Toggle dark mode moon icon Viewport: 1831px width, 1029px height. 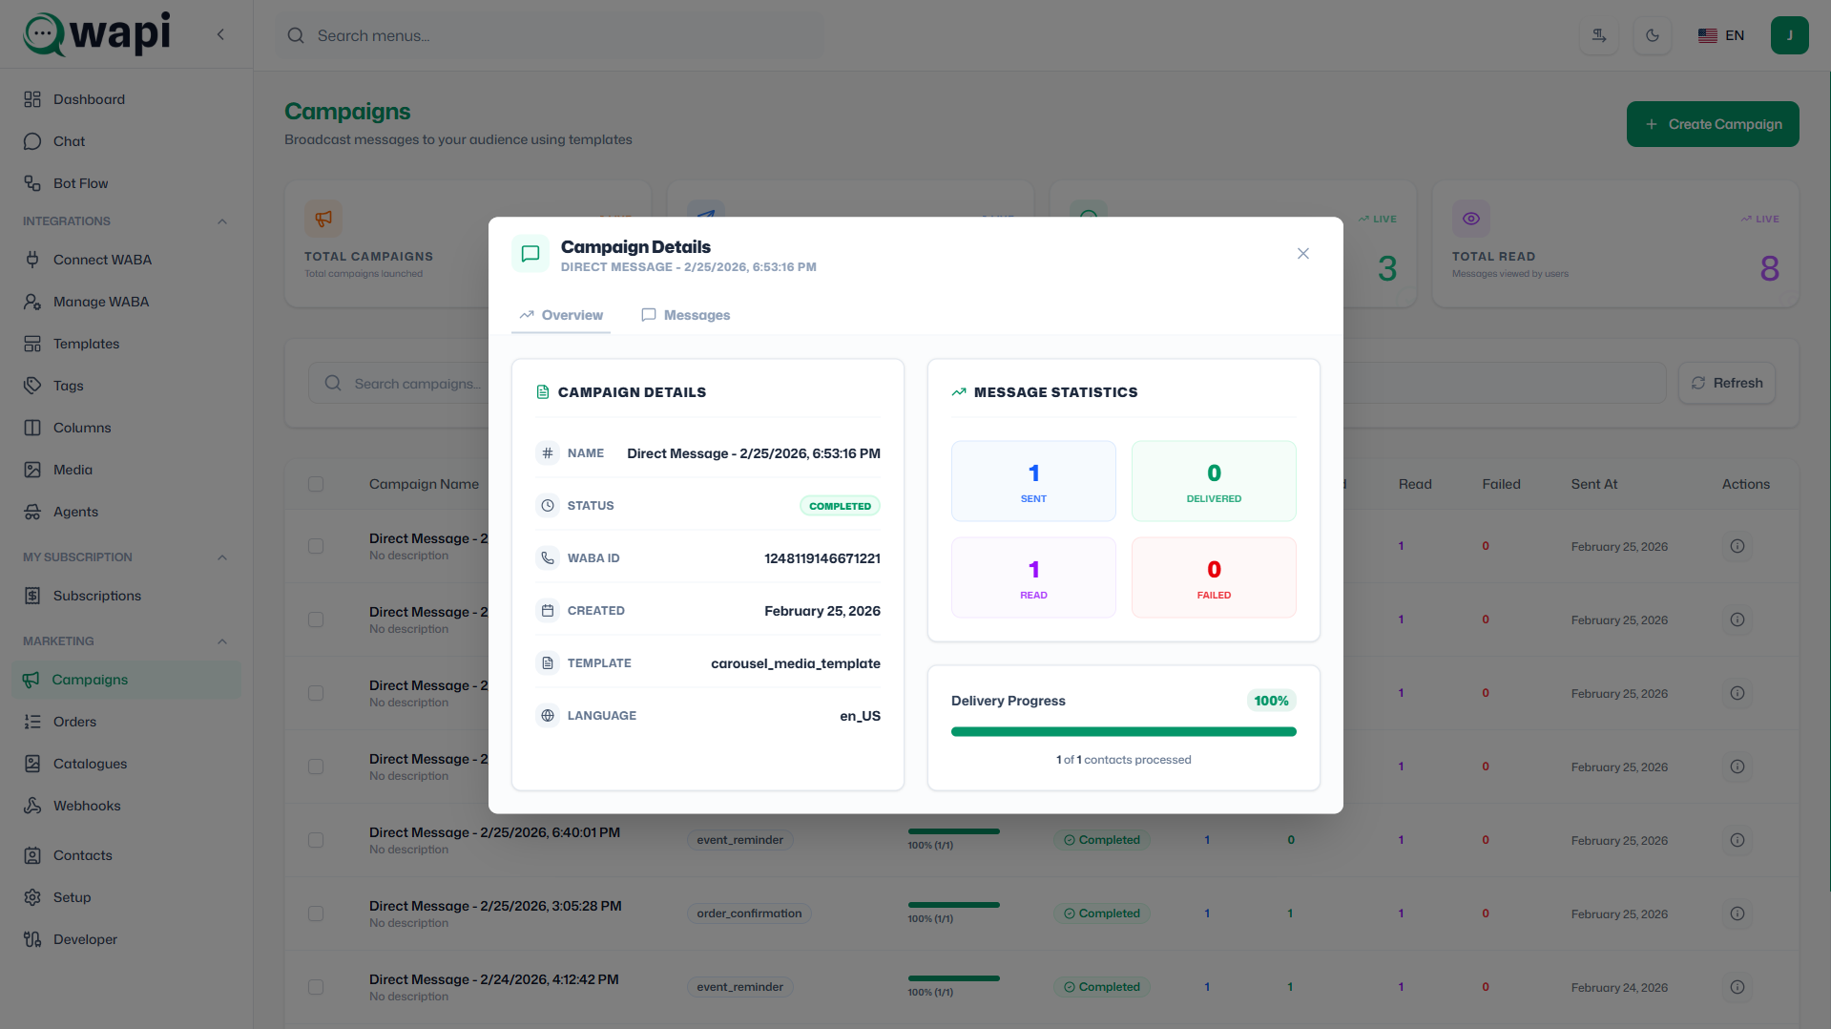click(x=1652, y=35)
